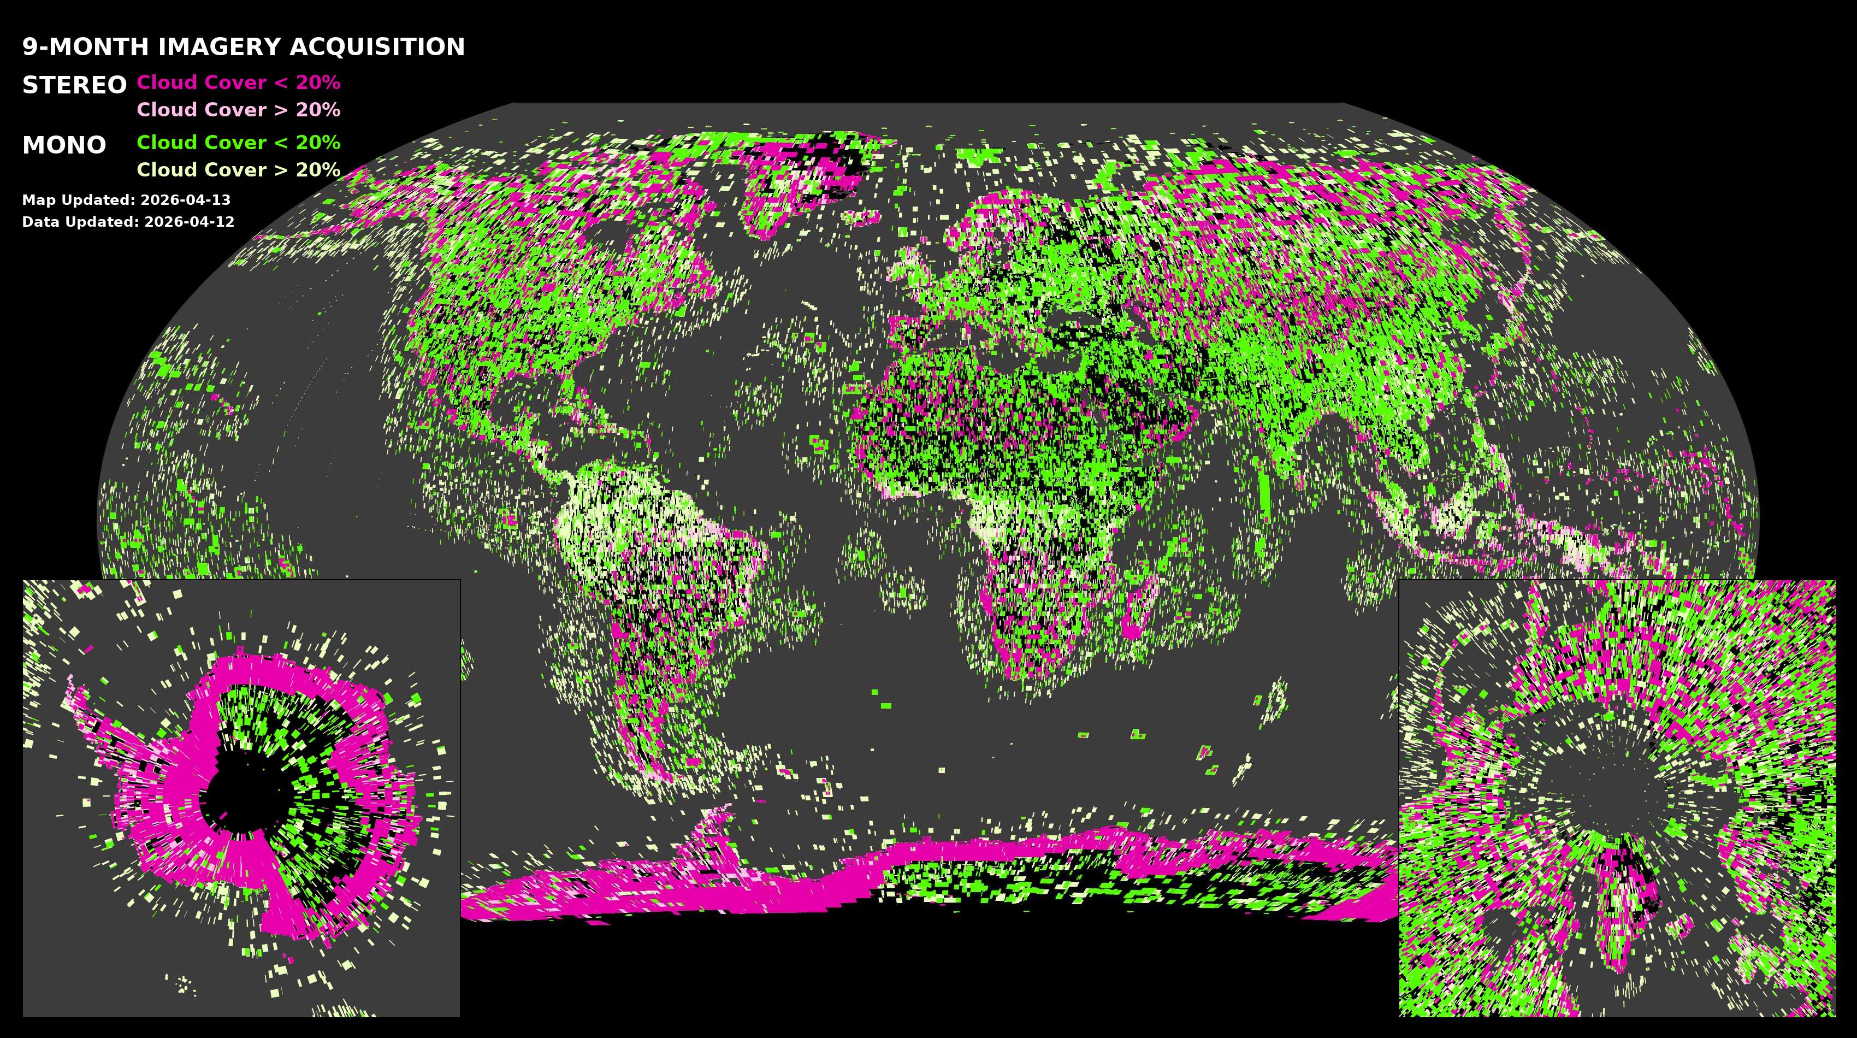Screen dimensions: 1857x1038
Task: Click the 9-Month Imagery Acquisition title
Action: pyautogui.click(x=244, y=47)
